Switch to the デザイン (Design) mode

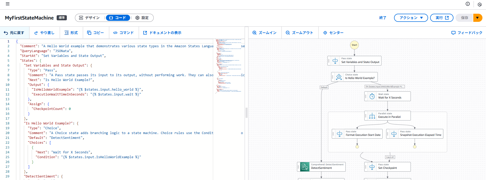click(89, 18)
